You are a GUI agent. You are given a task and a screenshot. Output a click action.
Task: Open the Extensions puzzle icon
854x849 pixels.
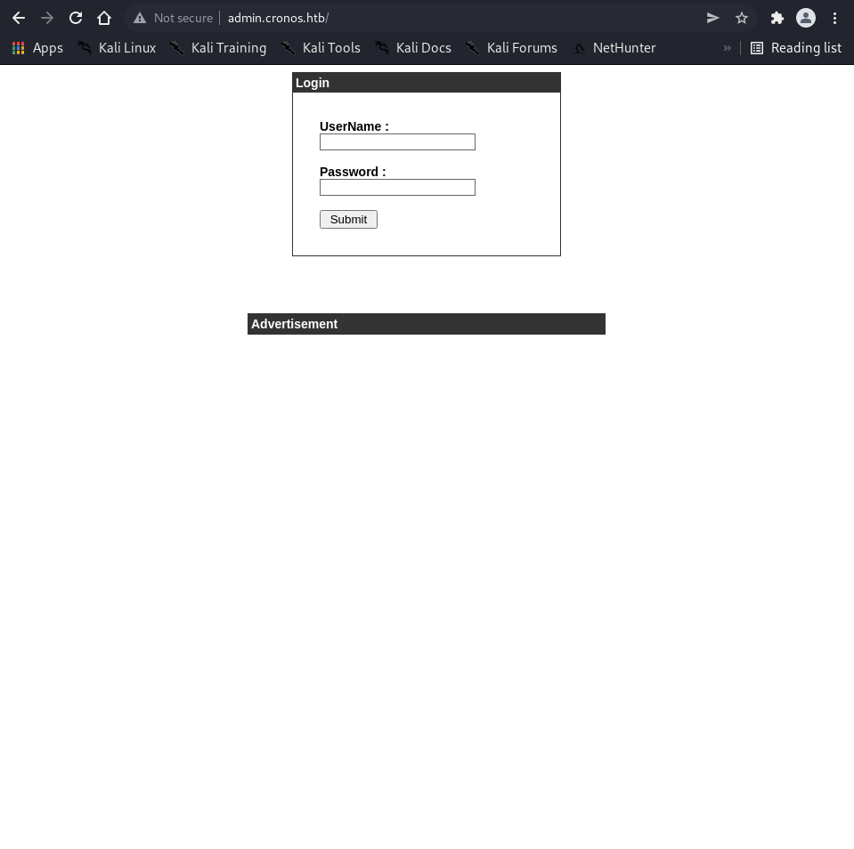pyautogui.click(x=777, y=18)
